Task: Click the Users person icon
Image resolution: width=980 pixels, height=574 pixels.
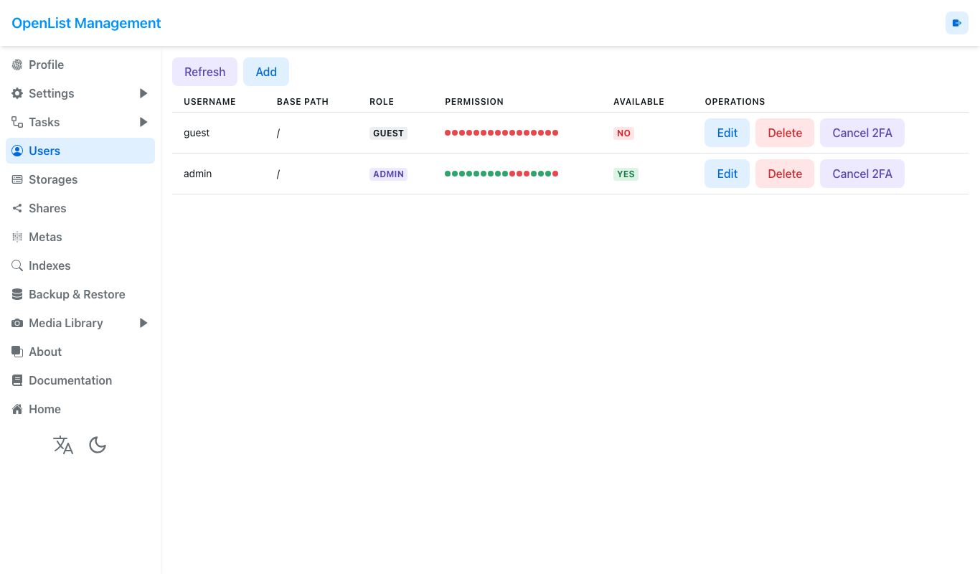Action: click(17, 151)
